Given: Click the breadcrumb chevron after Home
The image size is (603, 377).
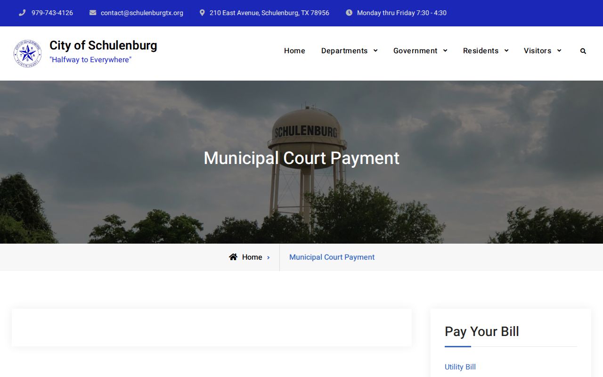Looking at the screenshot, I should coord(269,257).
